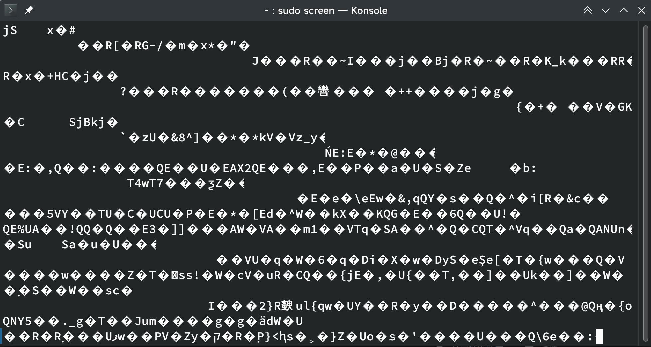Screen dimensions: 651x347
Task: Open the Konsole application menu icon
Action: (x=10, y=10)
